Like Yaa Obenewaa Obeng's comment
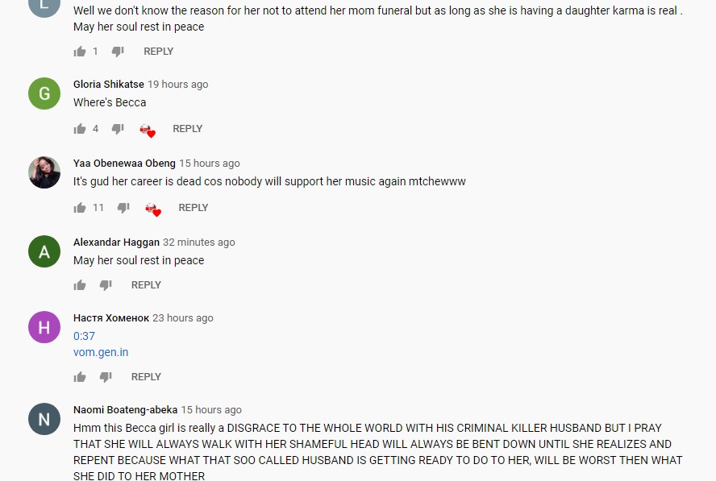Viewport: 716px width, 481px height. click(x=80, y=208)
